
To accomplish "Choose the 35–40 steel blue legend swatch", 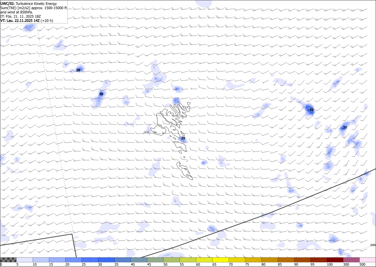I will tap(123, 260).
